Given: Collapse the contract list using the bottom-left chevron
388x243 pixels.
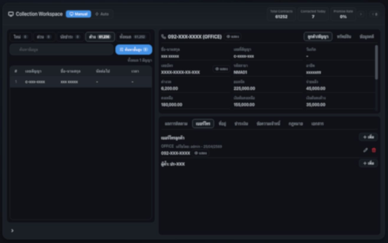Looking at the screenshot, I should (12, 231).
